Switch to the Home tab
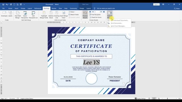 (x=10, y=8)
